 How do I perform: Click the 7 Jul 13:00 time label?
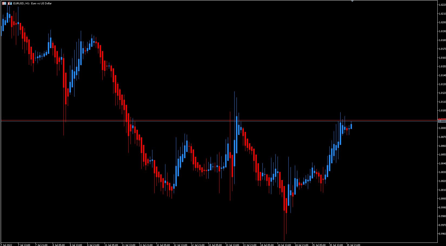24,245
